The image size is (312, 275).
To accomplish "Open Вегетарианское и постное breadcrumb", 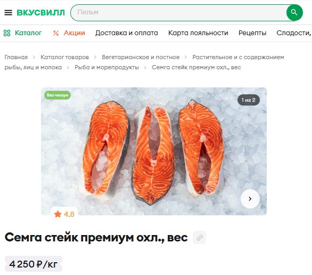I will point(141,57).
